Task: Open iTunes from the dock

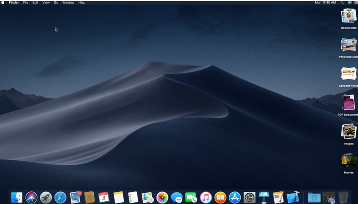Action: pos(206,197)
